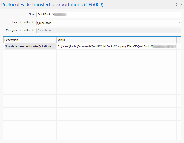Expand the QuickBooks dropdown arrow
This screenshot has width=184, height=143.
click(179, 23)
